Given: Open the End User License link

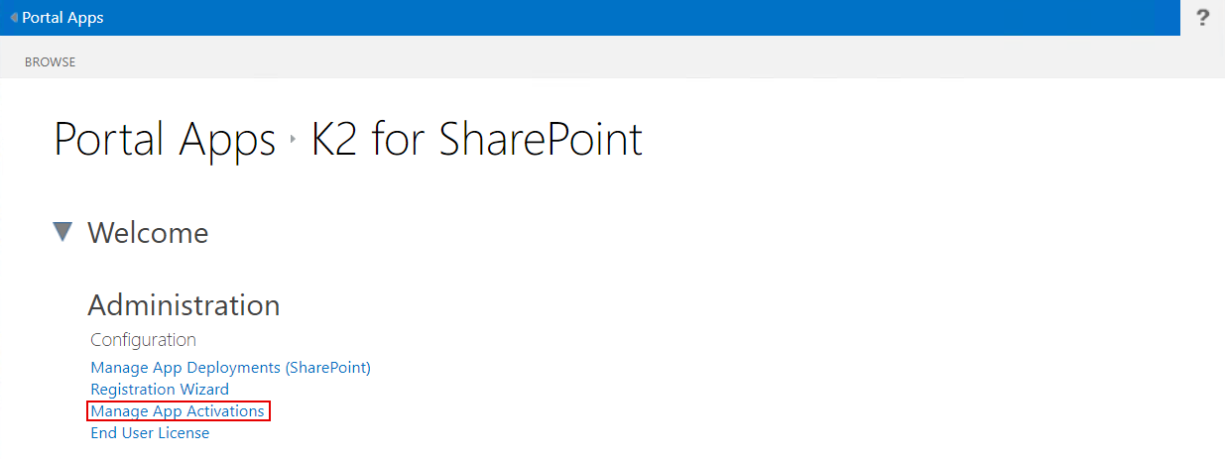Looking at the screenshot, I should 150,433.
